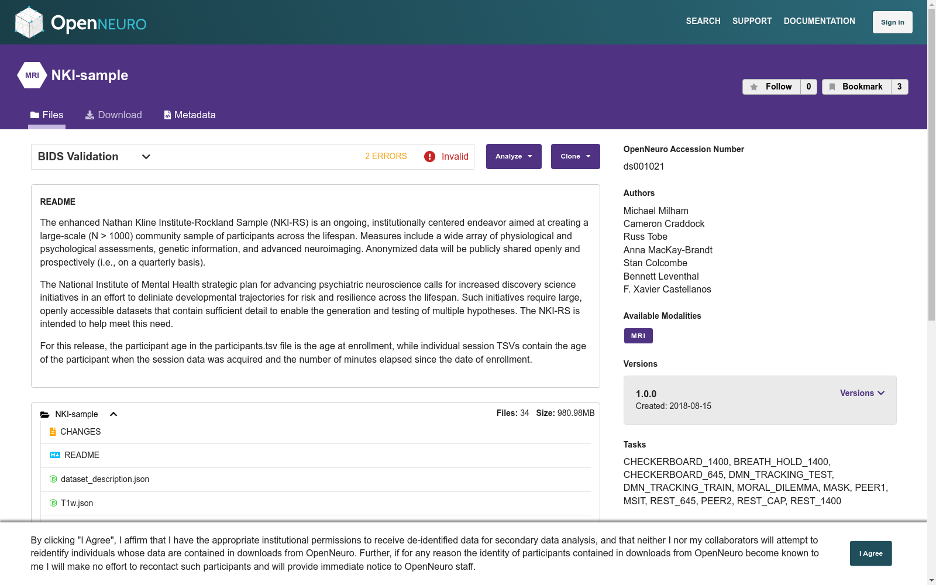Click the download icon on Download tab
The height and width of the screenshot is (585, 936).
click(90, 115)
